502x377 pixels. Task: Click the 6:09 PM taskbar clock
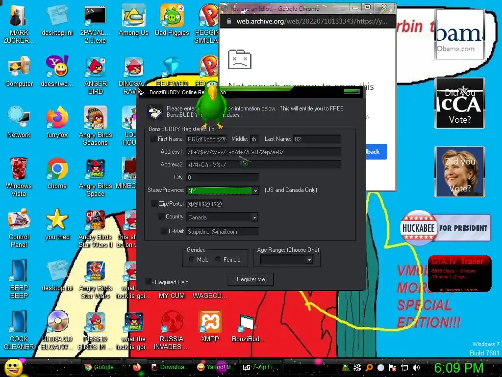click(458, 368)
